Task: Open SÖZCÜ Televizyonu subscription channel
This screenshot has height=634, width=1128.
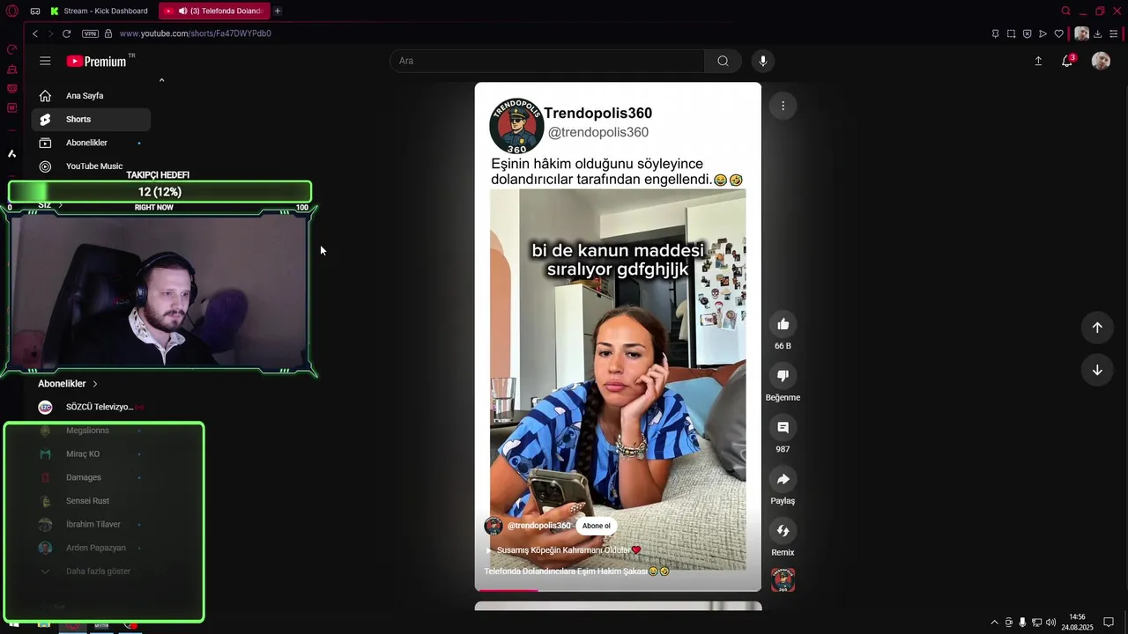Action: [91, 407]
